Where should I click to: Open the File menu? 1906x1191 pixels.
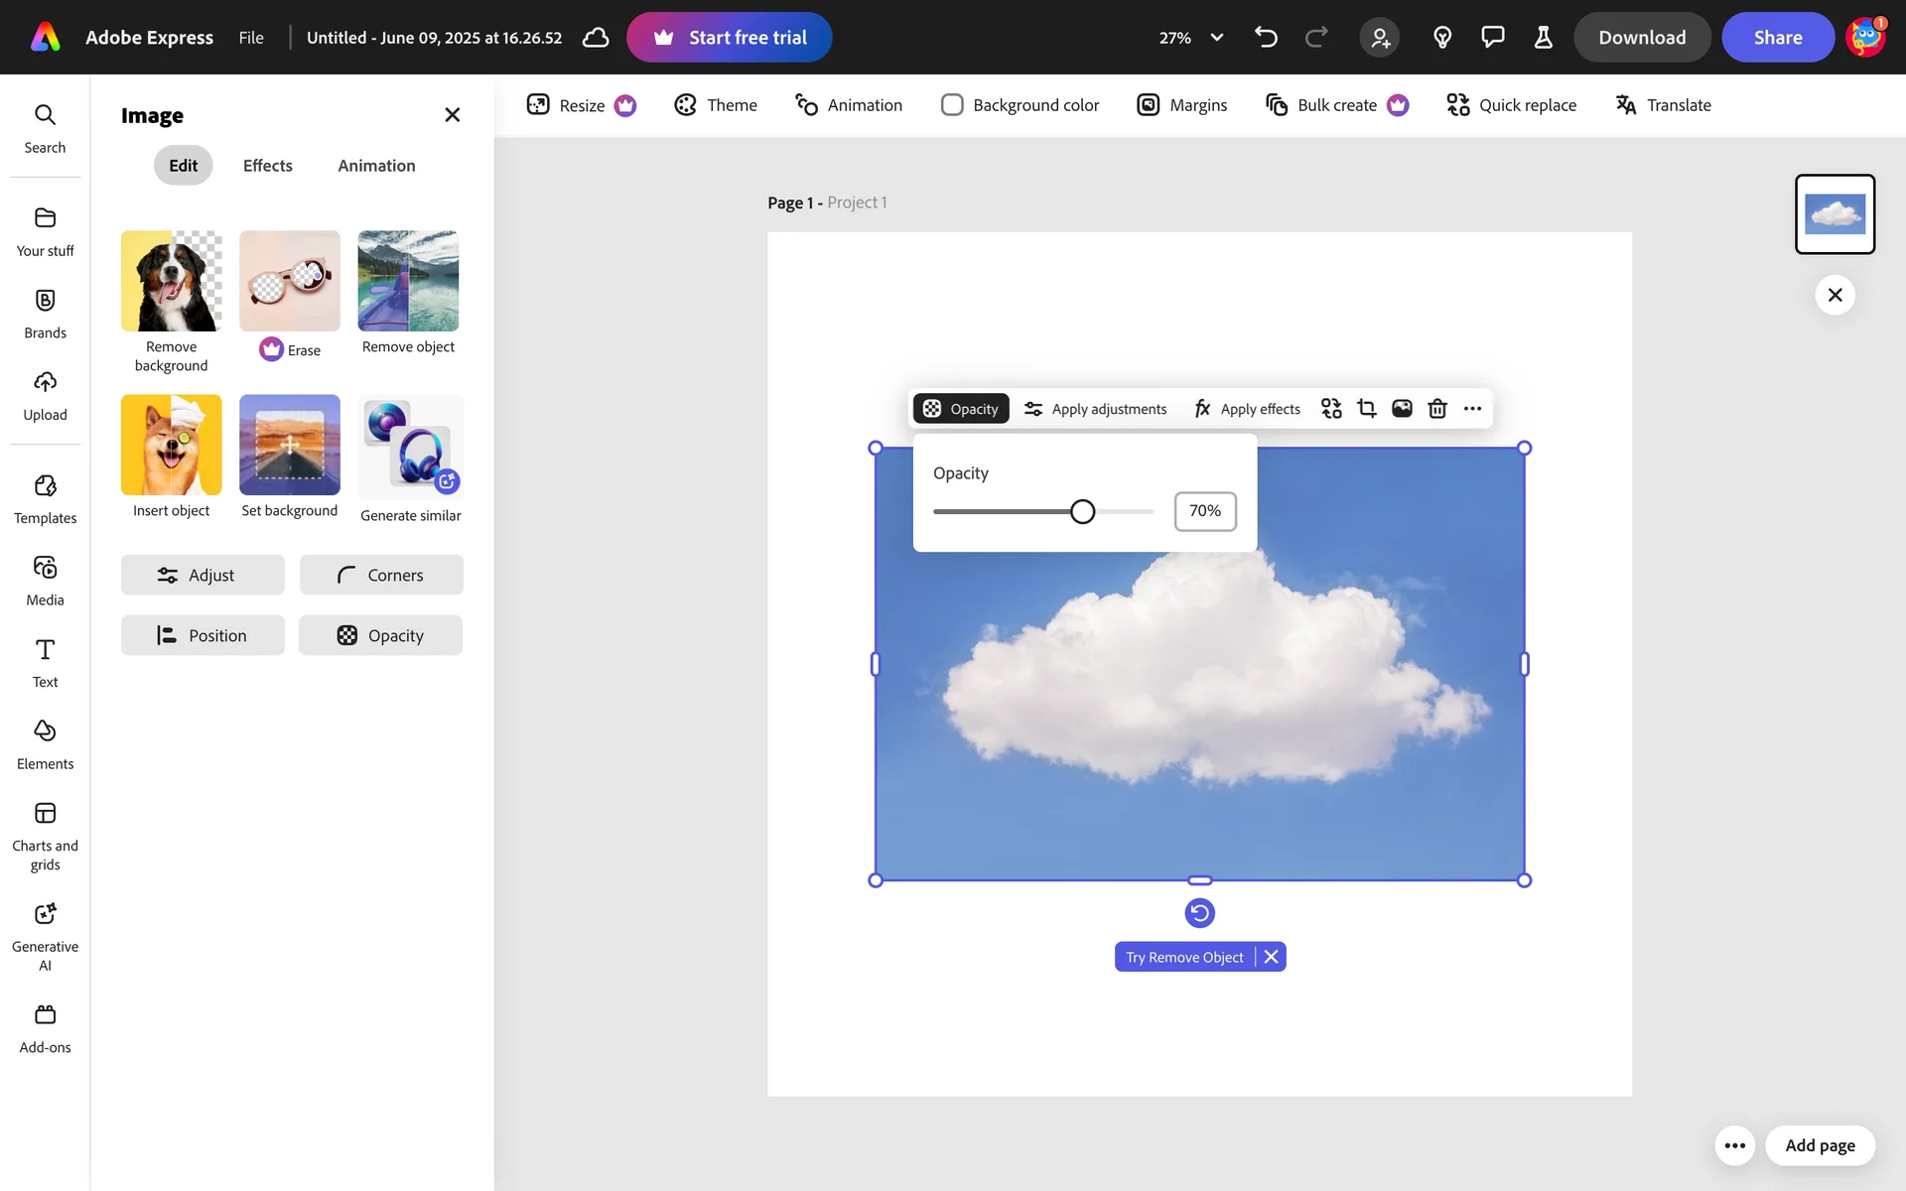pos(251,38)
